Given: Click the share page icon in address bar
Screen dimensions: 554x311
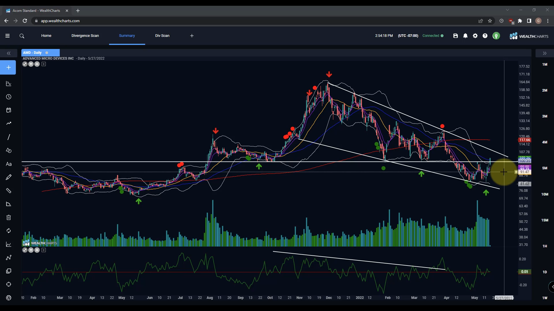Looking at the screenshot, I should pyautogui.click(x=481, y=21).
